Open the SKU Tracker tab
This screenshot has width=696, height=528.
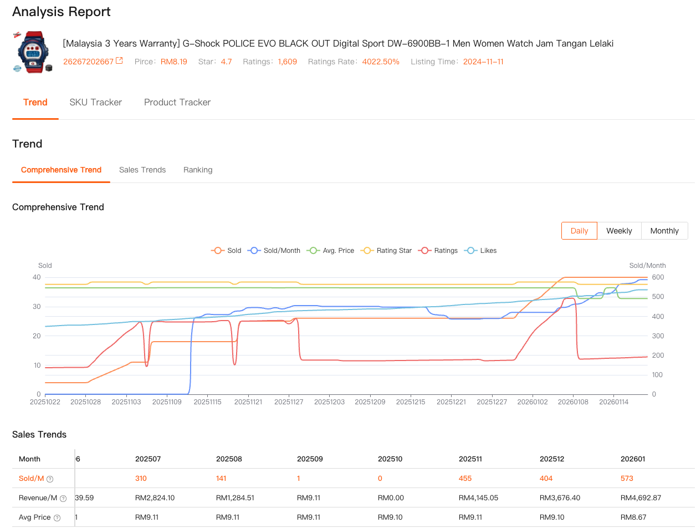95,102
